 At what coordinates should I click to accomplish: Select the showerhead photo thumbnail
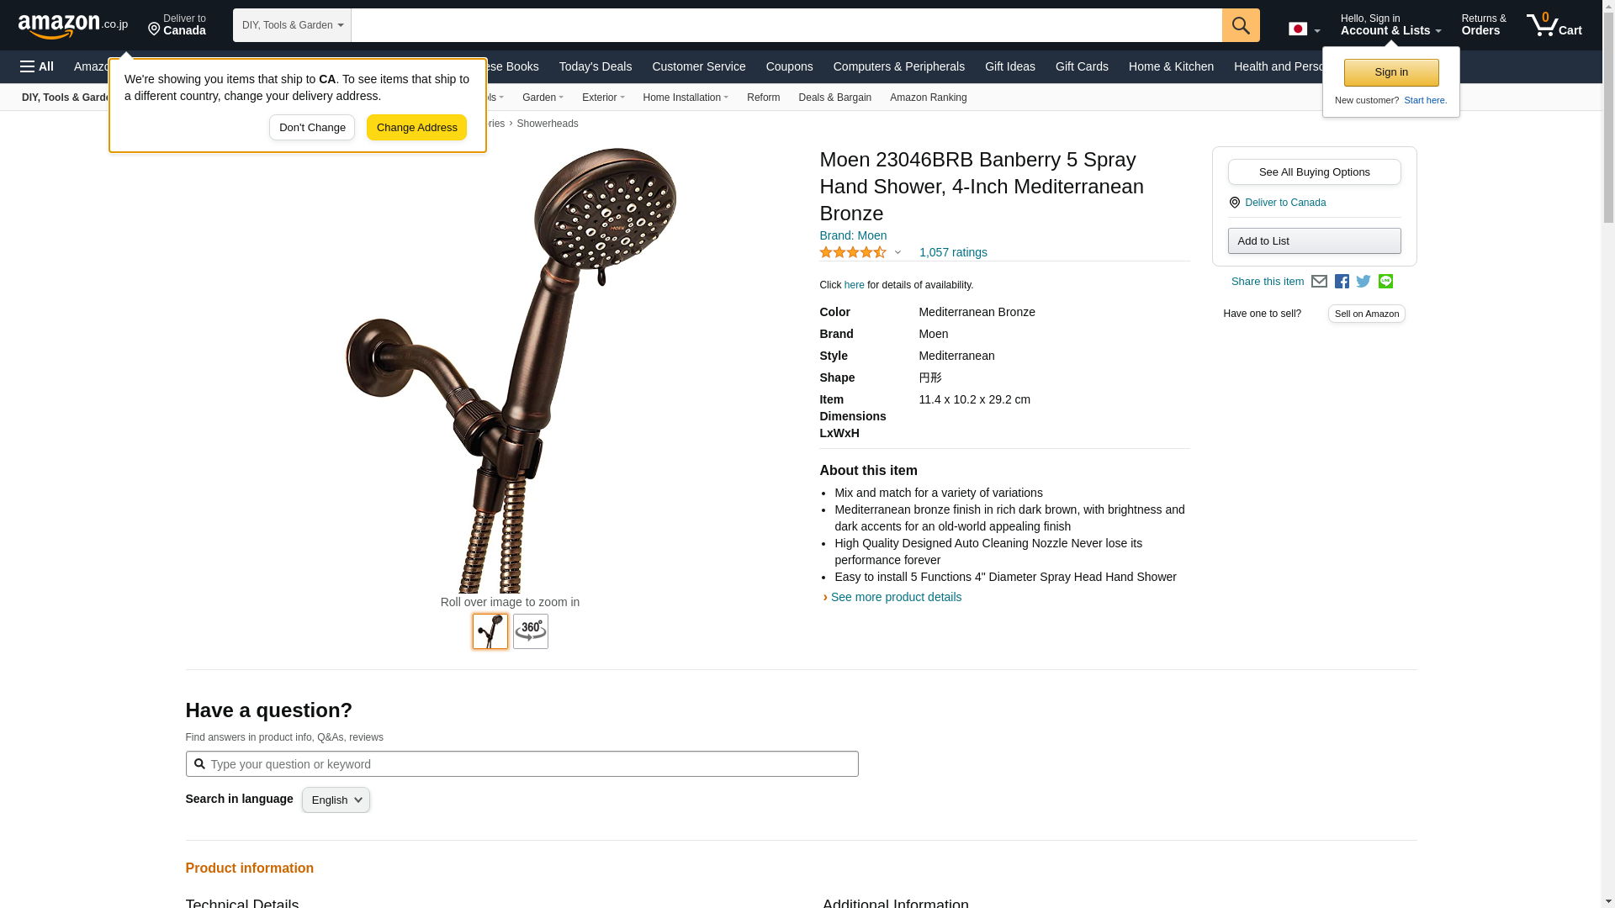coord(490,631)
